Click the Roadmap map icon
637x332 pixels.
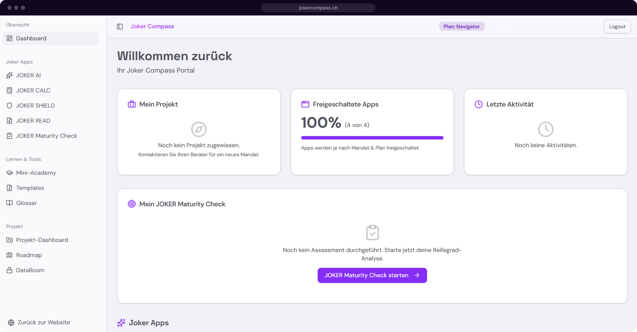10,255
